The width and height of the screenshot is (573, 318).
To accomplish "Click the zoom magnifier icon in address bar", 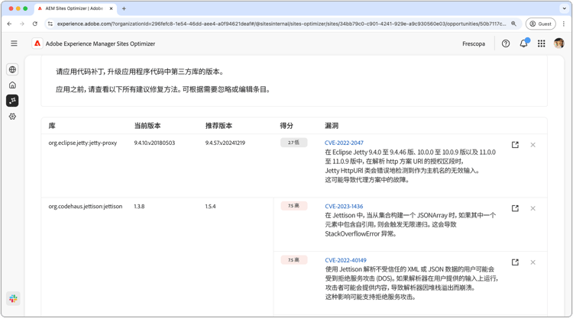I will 513,24.
